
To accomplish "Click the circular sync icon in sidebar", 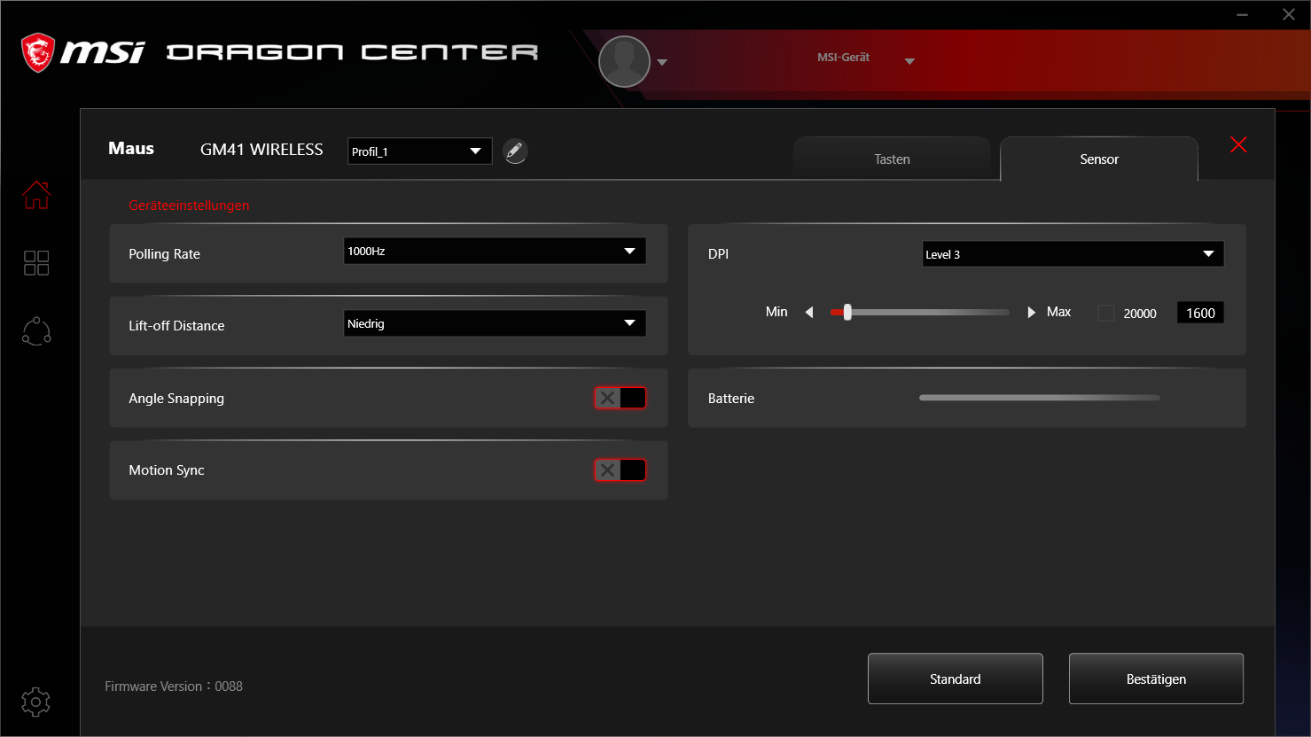I will (x=36, y=331).
